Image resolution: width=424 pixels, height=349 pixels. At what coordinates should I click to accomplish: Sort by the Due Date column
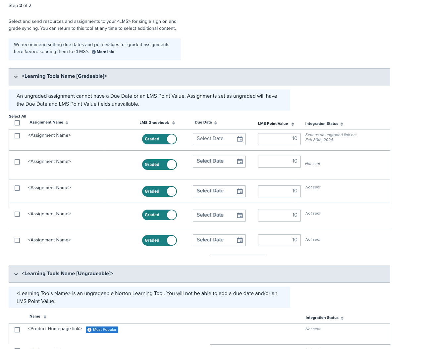216,122
